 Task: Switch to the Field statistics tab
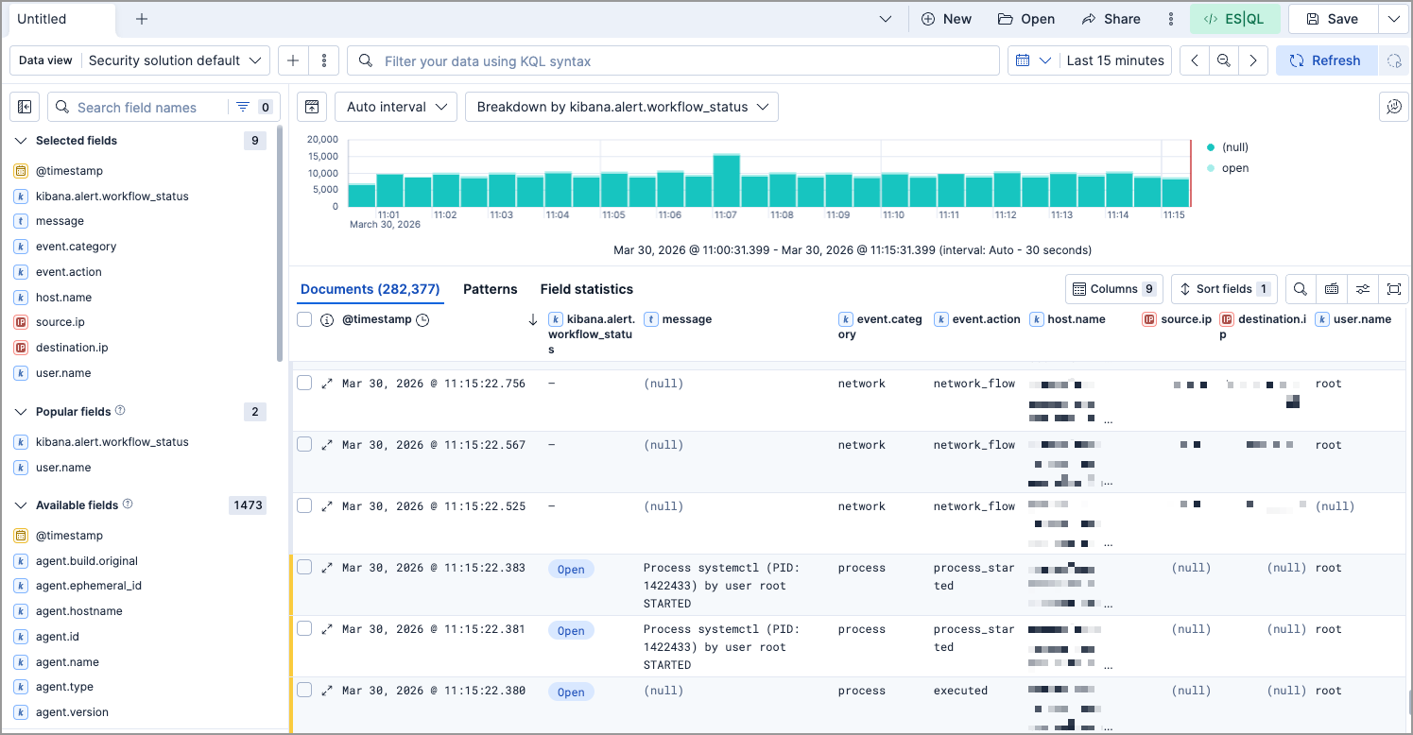click(x=584, y=289)
